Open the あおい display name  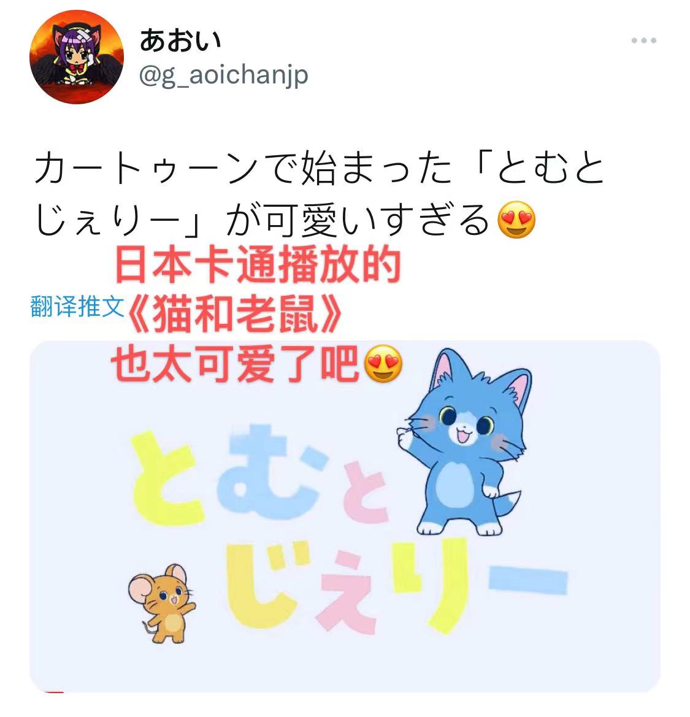(x=180, y=40)
